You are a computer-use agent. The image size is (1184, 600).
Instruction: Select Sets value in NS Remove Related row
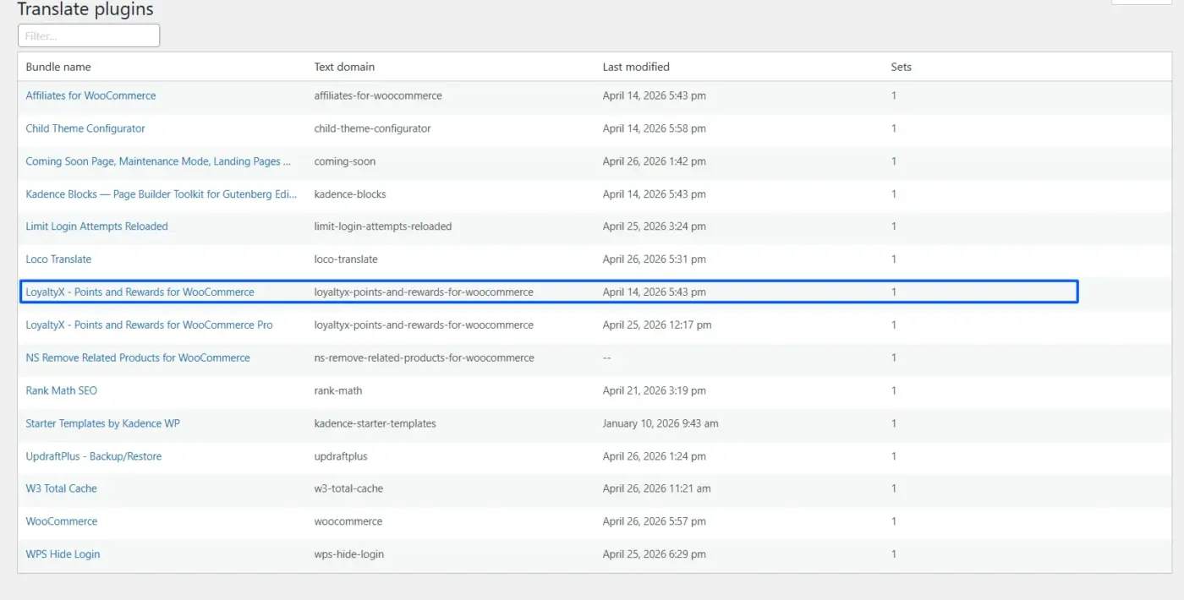click(x=894, y=357)
